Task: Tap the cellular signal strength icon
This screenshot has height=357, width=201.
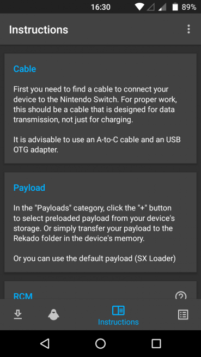Action: pos(162,7)
